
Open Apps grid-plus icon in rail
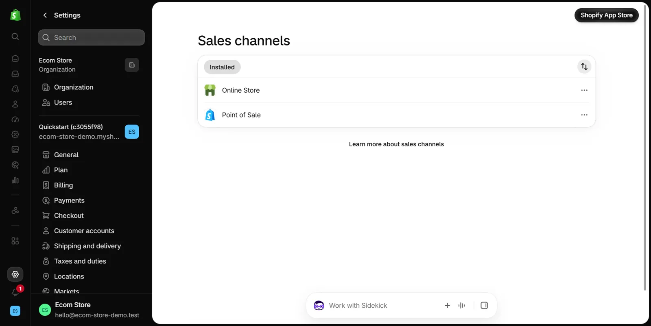point(15,241)
